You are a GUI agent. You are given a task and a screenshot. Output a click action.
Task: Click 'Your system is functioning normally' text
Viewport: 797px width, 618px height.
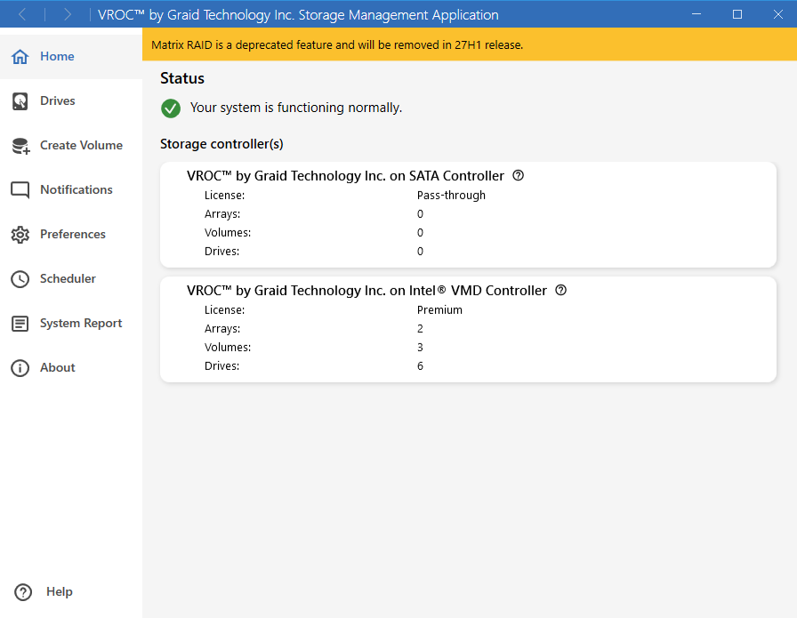[296, 108]
